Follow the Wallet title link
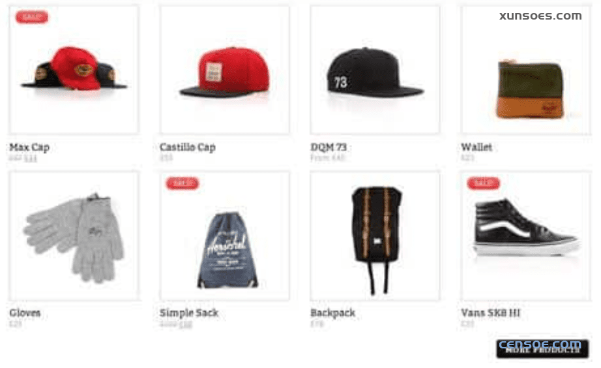This screenshot has width=601, height=368. coord(476,147)
